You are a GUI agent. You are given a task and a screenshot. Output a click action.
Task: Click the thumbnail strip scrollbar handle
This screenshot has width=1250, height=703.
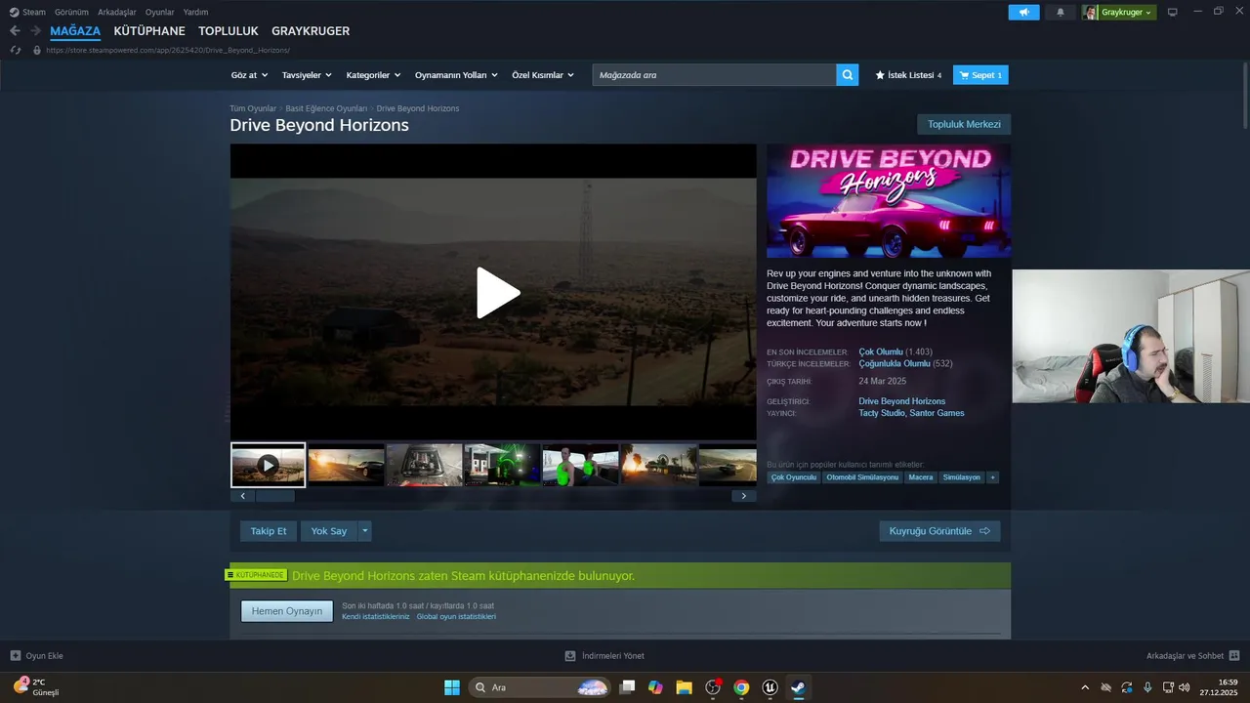pos(275,496)
